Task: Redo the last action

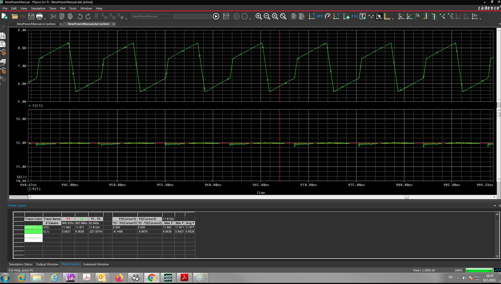Action: coord(88,16)
